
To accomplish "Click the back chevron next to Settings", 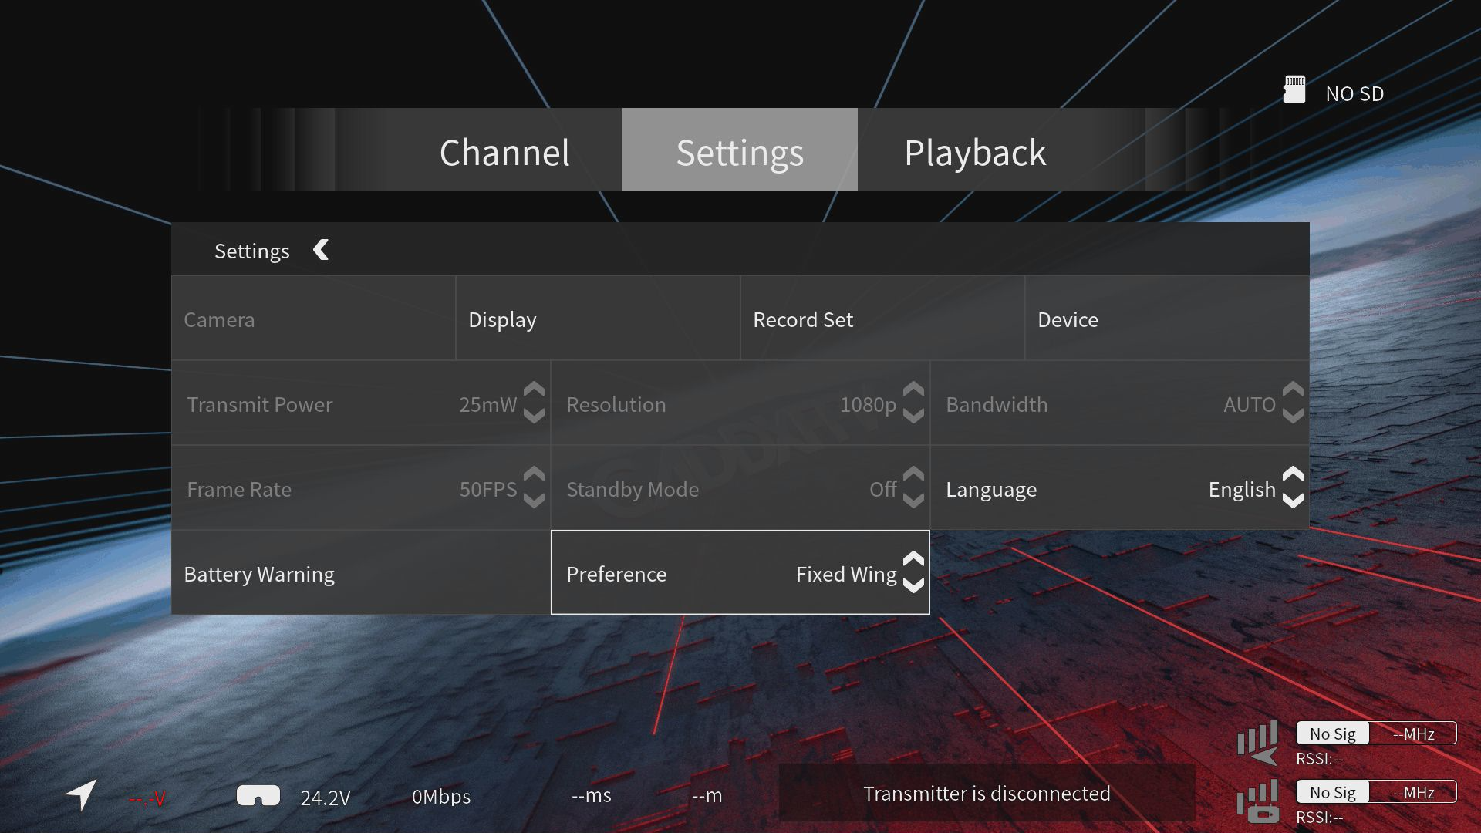I will [x=322, y=250].
